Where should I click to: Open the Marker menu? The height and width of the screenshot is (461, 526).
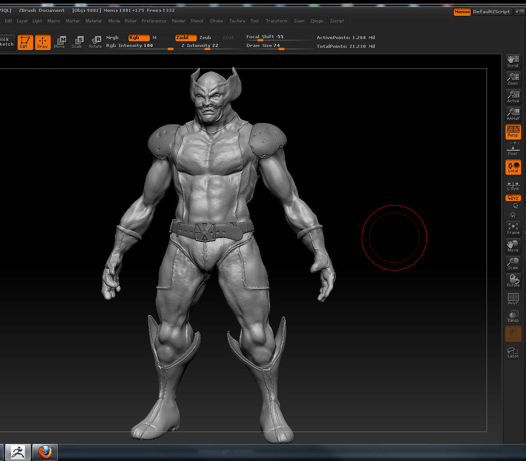73,21
